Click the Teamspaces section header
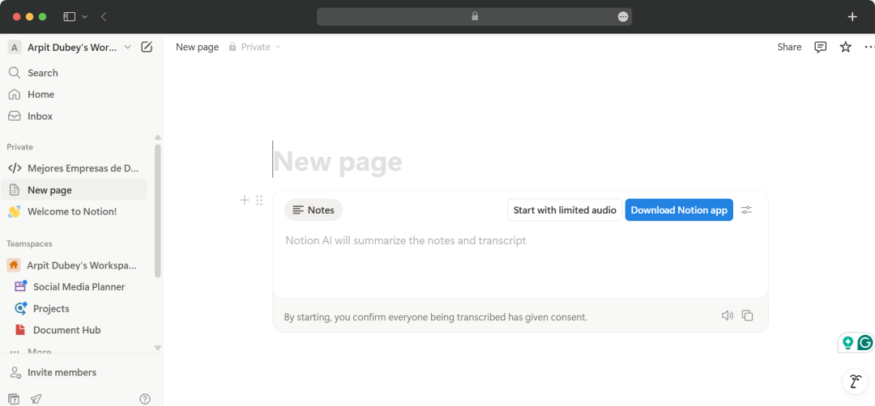 coord(29,244)
